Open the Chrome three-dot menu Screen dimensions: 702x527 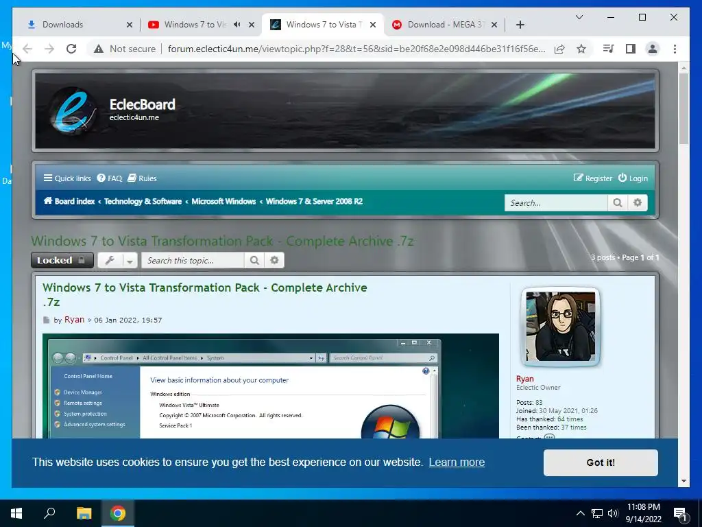click(675, 49)
